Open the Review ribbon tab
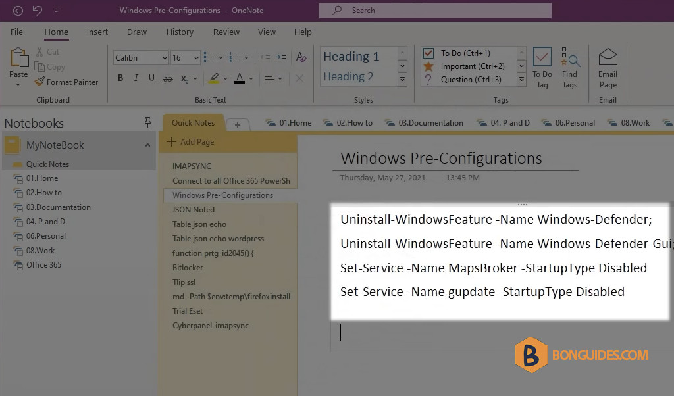The height and width of the screenshot is (396, 674). point(226,32)
